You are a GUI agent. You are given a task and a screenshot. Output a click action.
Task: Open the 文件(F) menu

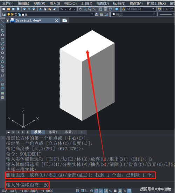(x=8, y=3)
